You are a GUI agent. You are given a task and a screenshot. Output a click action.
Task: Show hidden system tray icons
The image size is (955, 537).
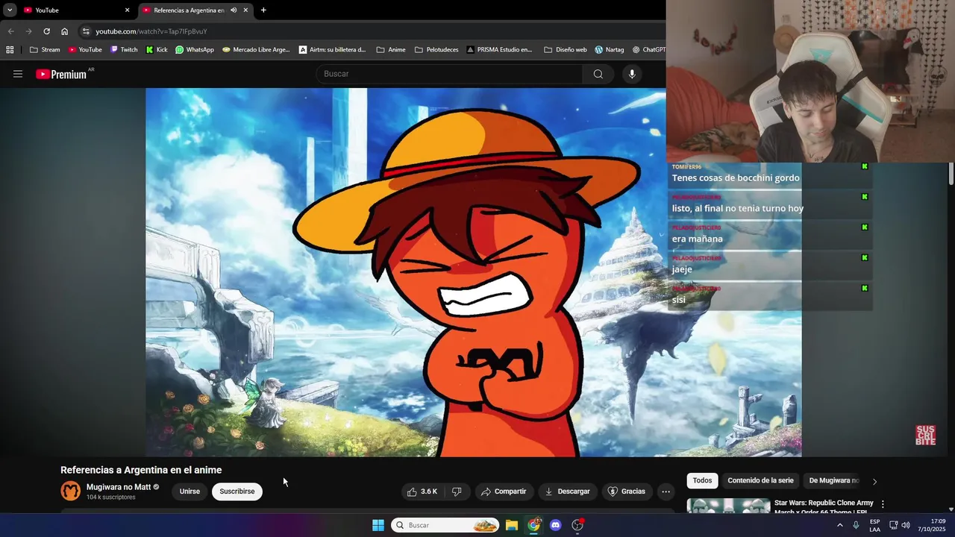point(839,525)
